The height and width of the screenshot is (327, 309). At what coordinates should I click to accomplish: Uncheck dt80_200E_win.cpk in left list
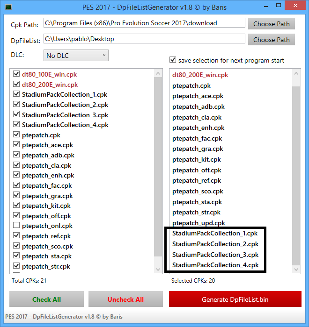point(16,84)
